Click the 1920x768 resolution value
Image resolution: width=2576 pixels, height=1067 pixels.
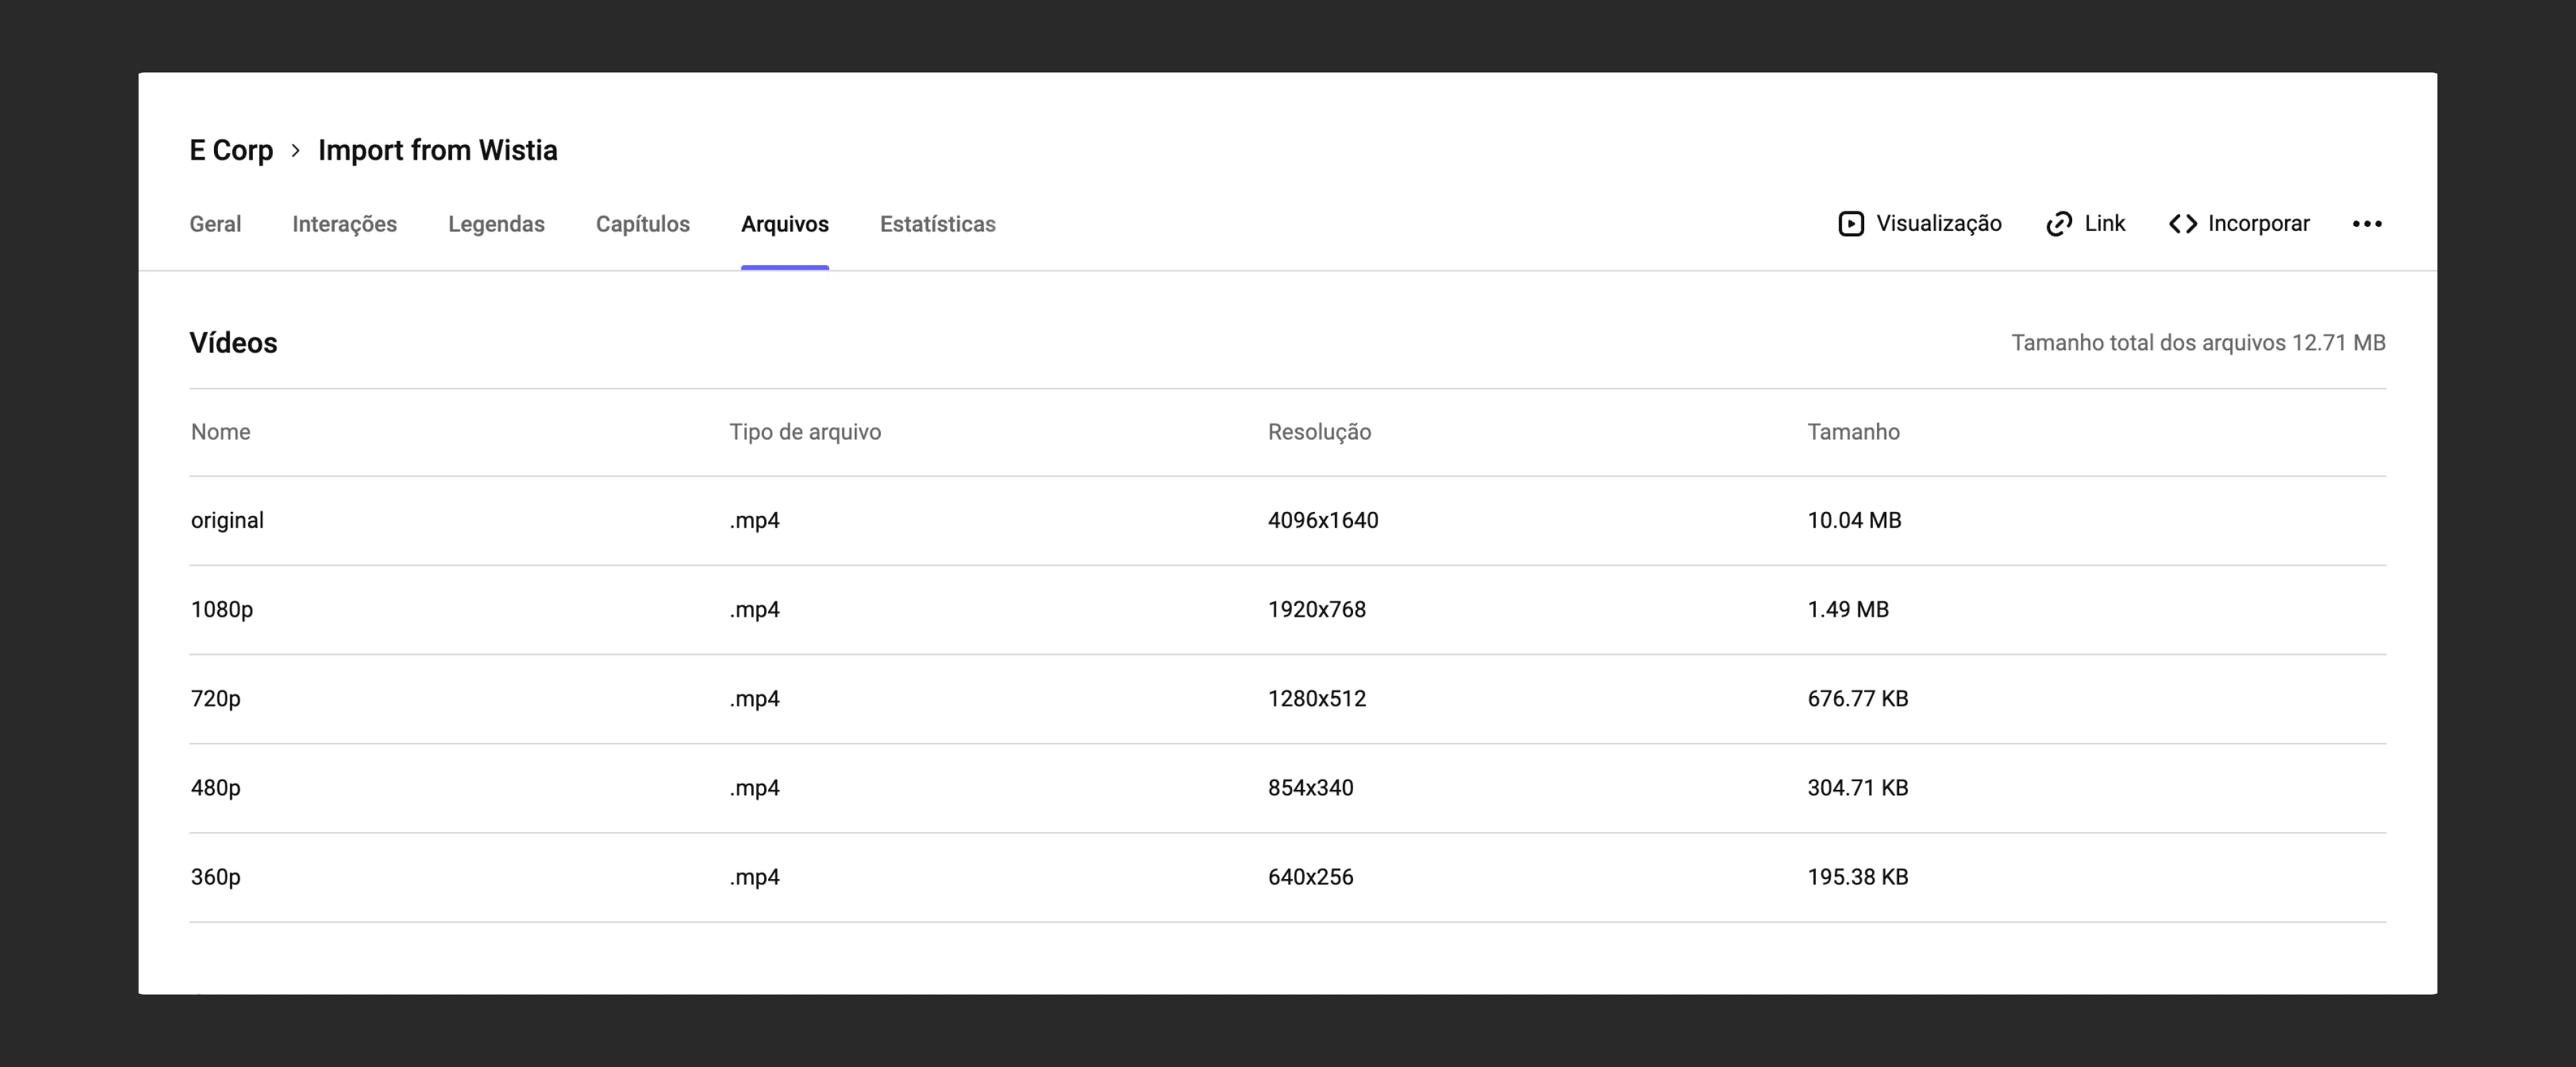pyautogui.click(x=1317, y=610)
